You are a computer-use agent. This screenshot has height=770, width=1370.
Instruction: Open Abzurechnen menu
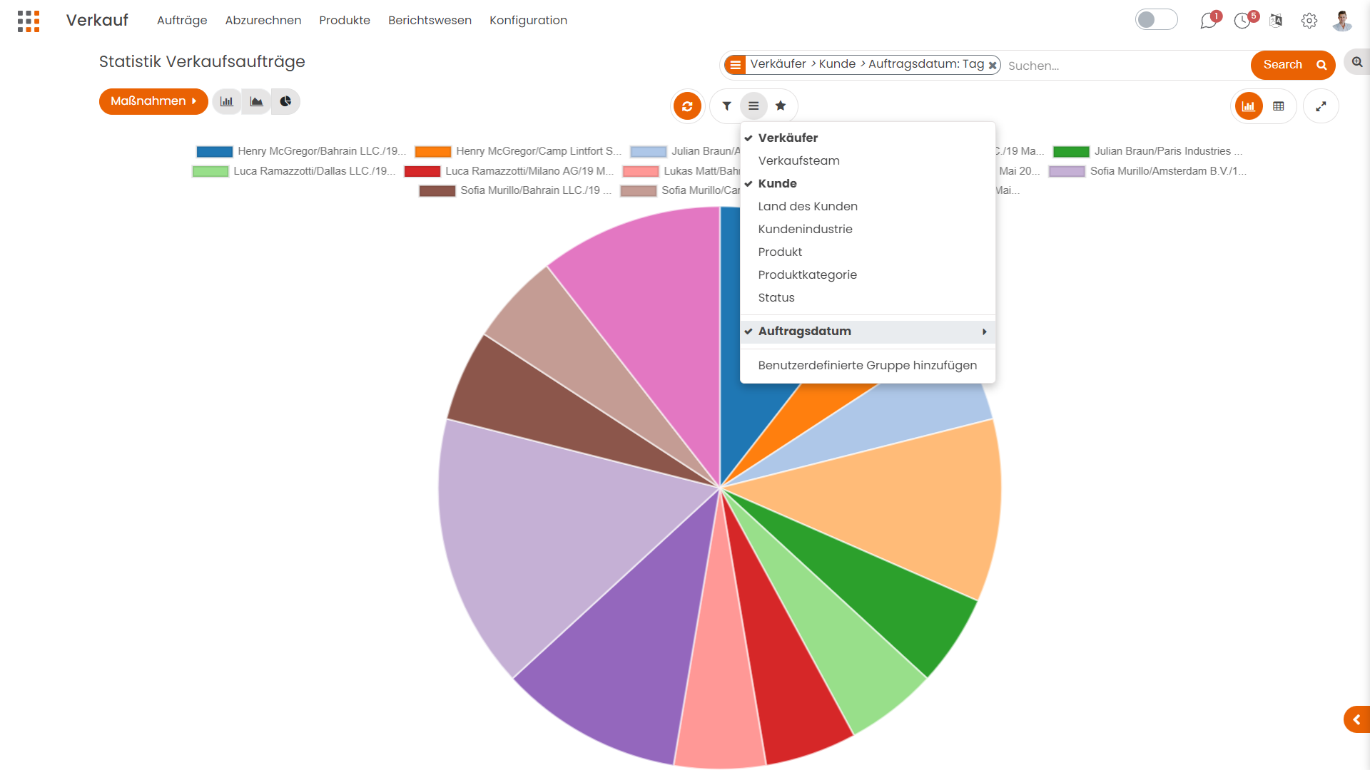263,21
